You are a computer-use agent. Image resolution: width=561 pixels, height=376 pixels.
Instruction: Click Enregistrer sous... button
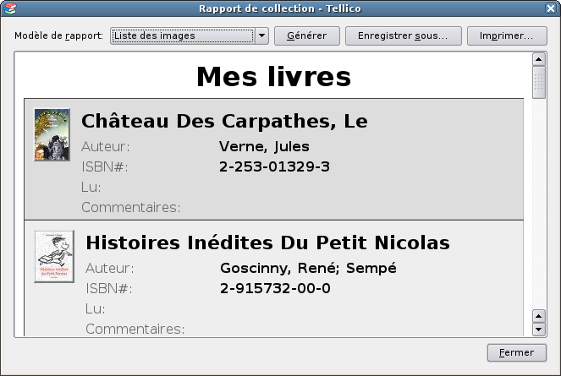point(404,35)
